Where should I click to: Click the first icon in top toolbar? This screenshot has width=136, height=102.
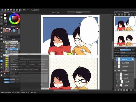tap(2, 10)
